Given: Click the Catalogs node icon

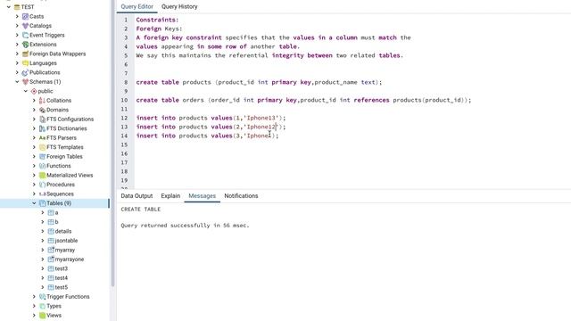Looking at the screenshot, I should pyautogui.click(x=25, y=26).
